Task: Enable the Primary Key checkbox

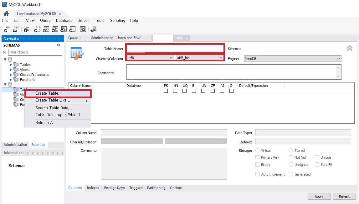Action: (x=257, y=157)
